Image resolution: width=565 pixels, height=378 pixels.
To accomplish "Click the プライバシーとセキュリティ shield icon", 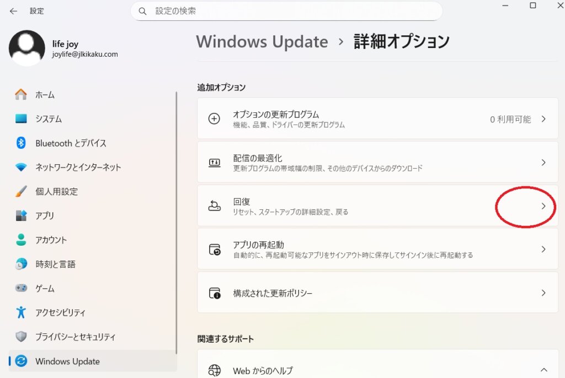I will 21,337.
